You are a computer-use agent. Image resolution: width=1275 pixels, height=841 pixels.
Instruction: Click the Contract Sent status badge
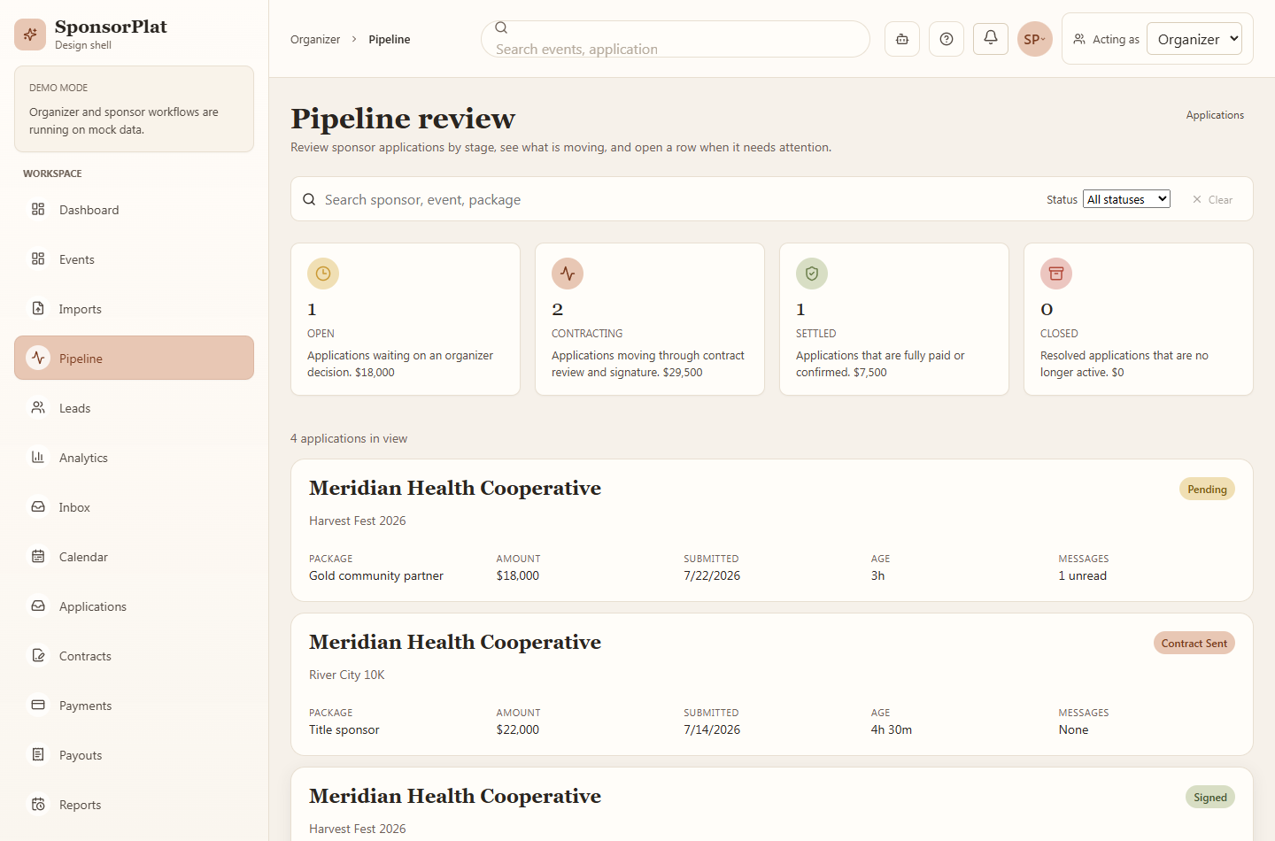coord(1194,643)
